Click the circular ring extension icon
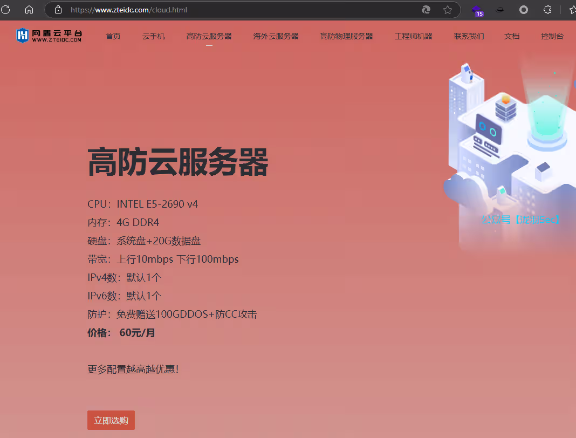Screen dimensions: 576x438 (x=523, y=10)
